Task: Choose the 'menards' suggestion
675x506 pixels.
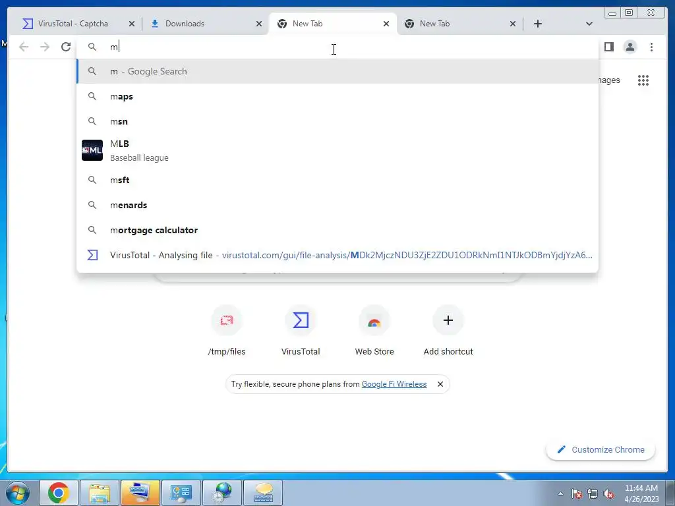Action: click(x=337, y=205)
